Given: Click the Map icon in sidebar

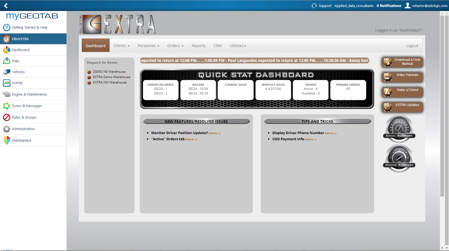Looking at the screenshot, I should (6, 61).
